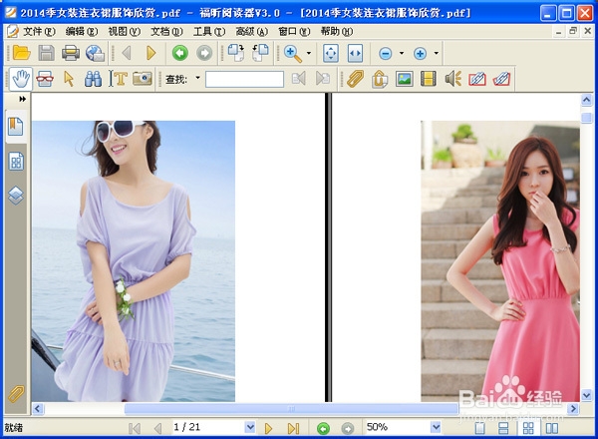Open the layers panel in the sidebar

[x=16, y=196]
